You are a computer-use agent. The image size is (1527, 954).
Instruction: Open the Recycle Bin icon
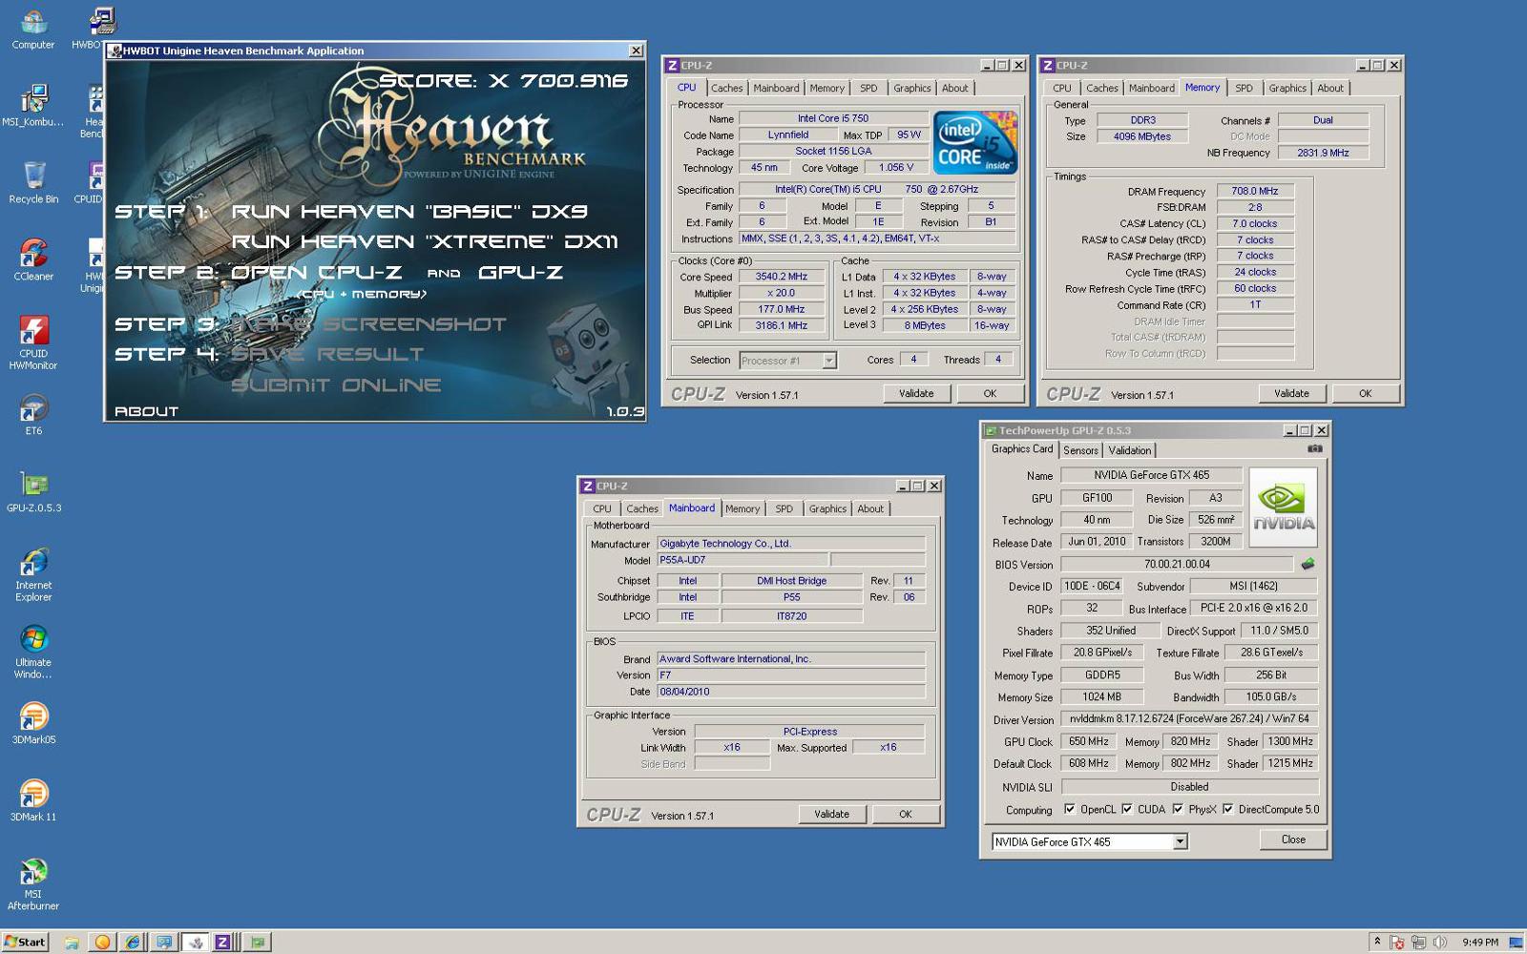33,182
